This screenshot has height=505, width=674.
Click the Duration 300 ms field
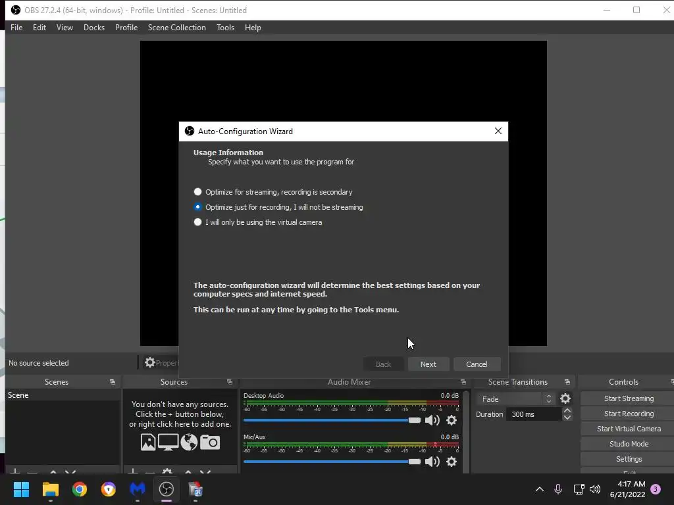point(534,414)
